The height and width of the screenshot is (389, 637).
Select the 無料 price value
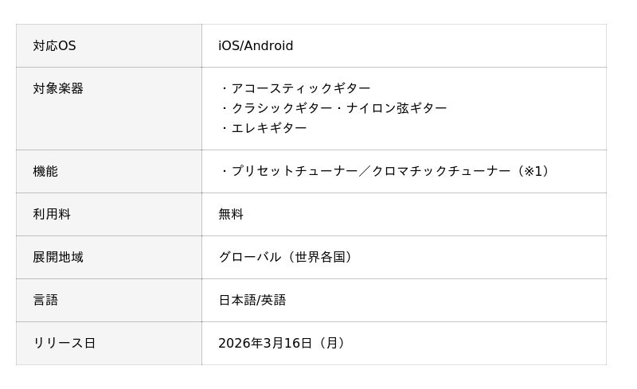(231, 214)
